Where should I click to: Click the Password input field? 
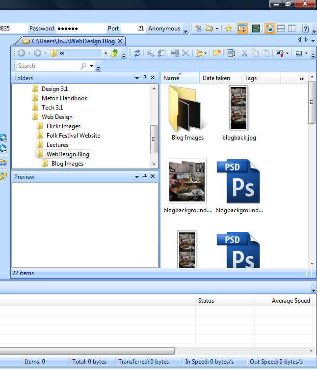coord(81,28)
